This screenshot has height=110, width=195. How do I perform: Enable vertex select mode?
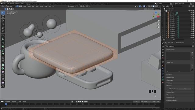click(x=17, y=6)
